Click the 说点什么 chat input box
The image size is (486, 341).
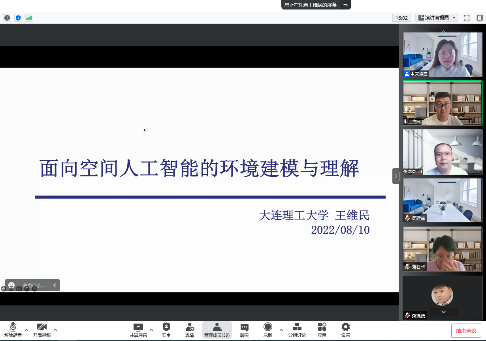tap(33, 285)
